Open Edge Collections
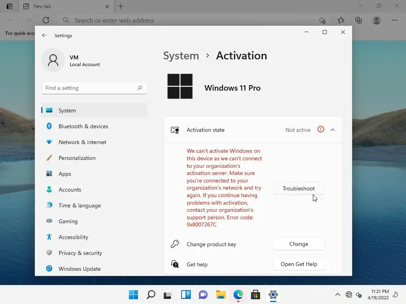The width and height of the screenshot is (406, 304). pos(358,20)
